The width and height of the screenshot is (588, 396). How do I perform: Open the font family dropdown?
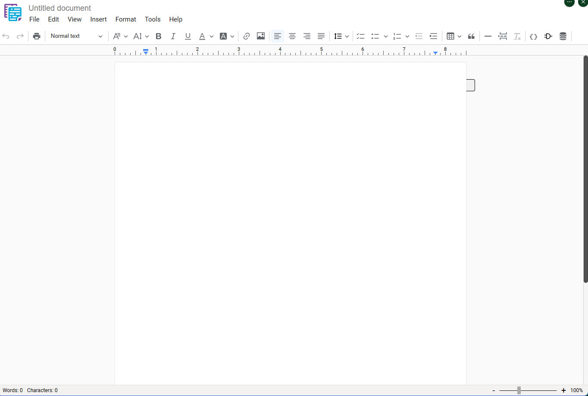pos(120,36)
